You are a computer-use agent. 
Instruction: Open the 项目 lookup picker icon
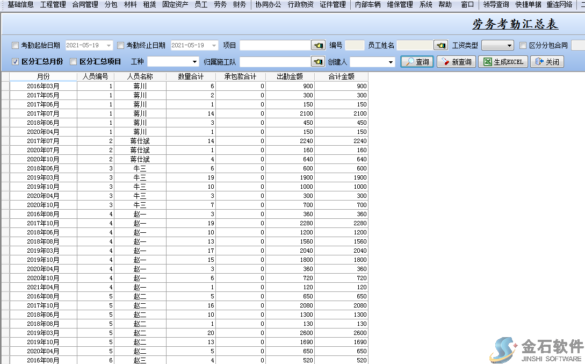319,46
